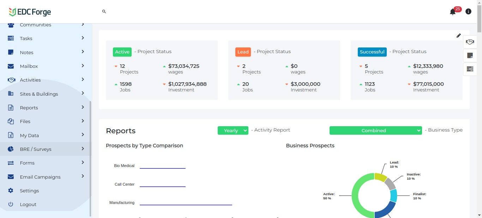Viewport: 482px width, 218px height.
Task: Click the EDC Forge logo
Action: click(30, 12)
